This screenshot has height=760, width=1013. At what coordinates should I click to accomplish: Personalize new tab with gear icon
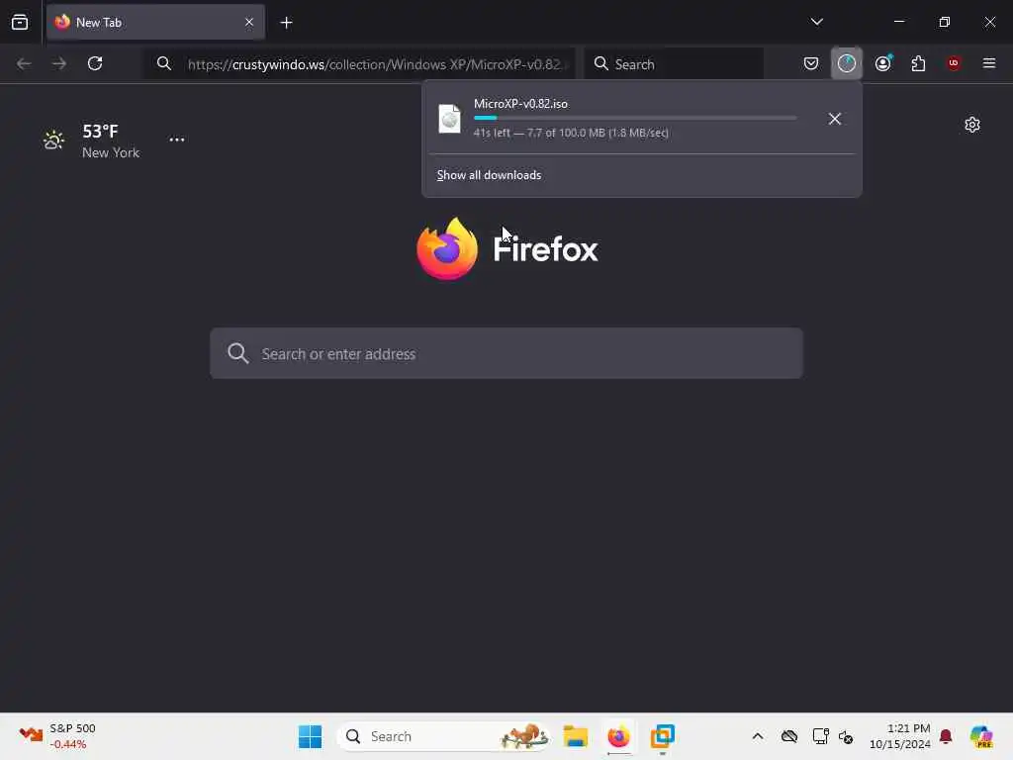pos(972,125)
